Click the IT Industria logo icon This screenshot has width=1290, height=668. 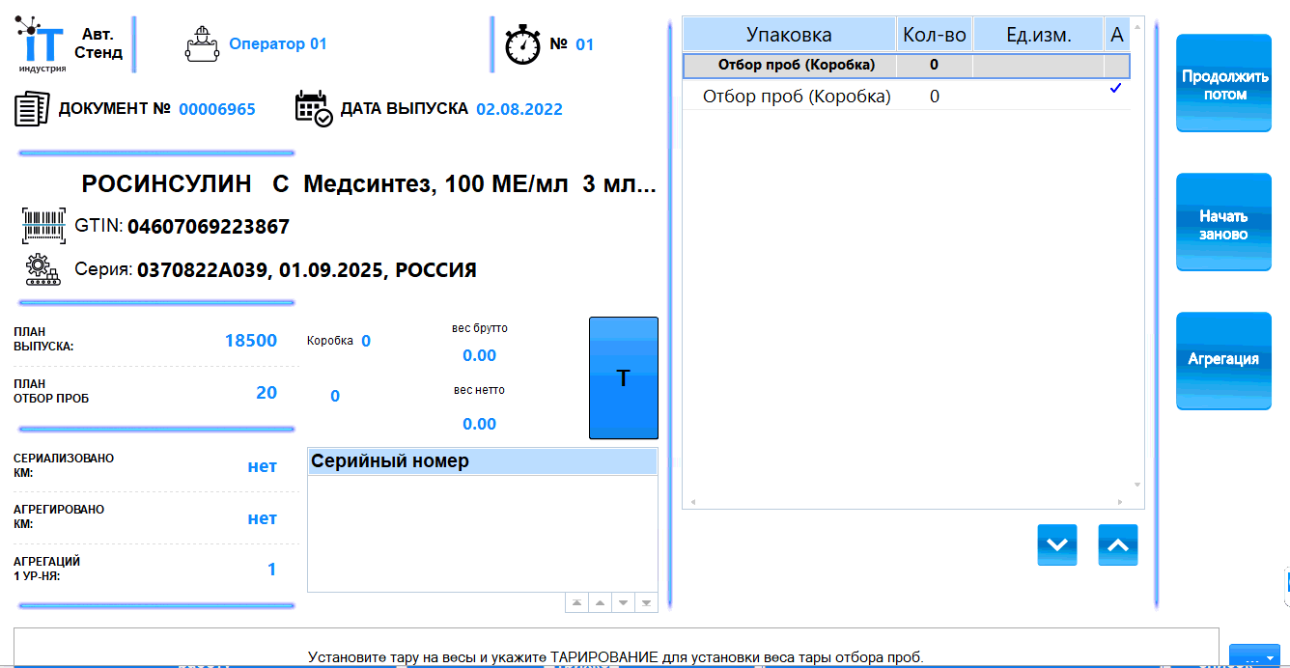point(41,44)
